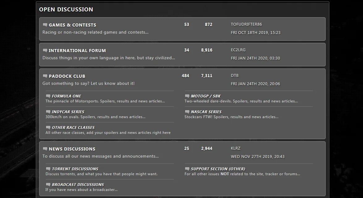View TOFUDRIFTER86's user profile

[246, 24]
